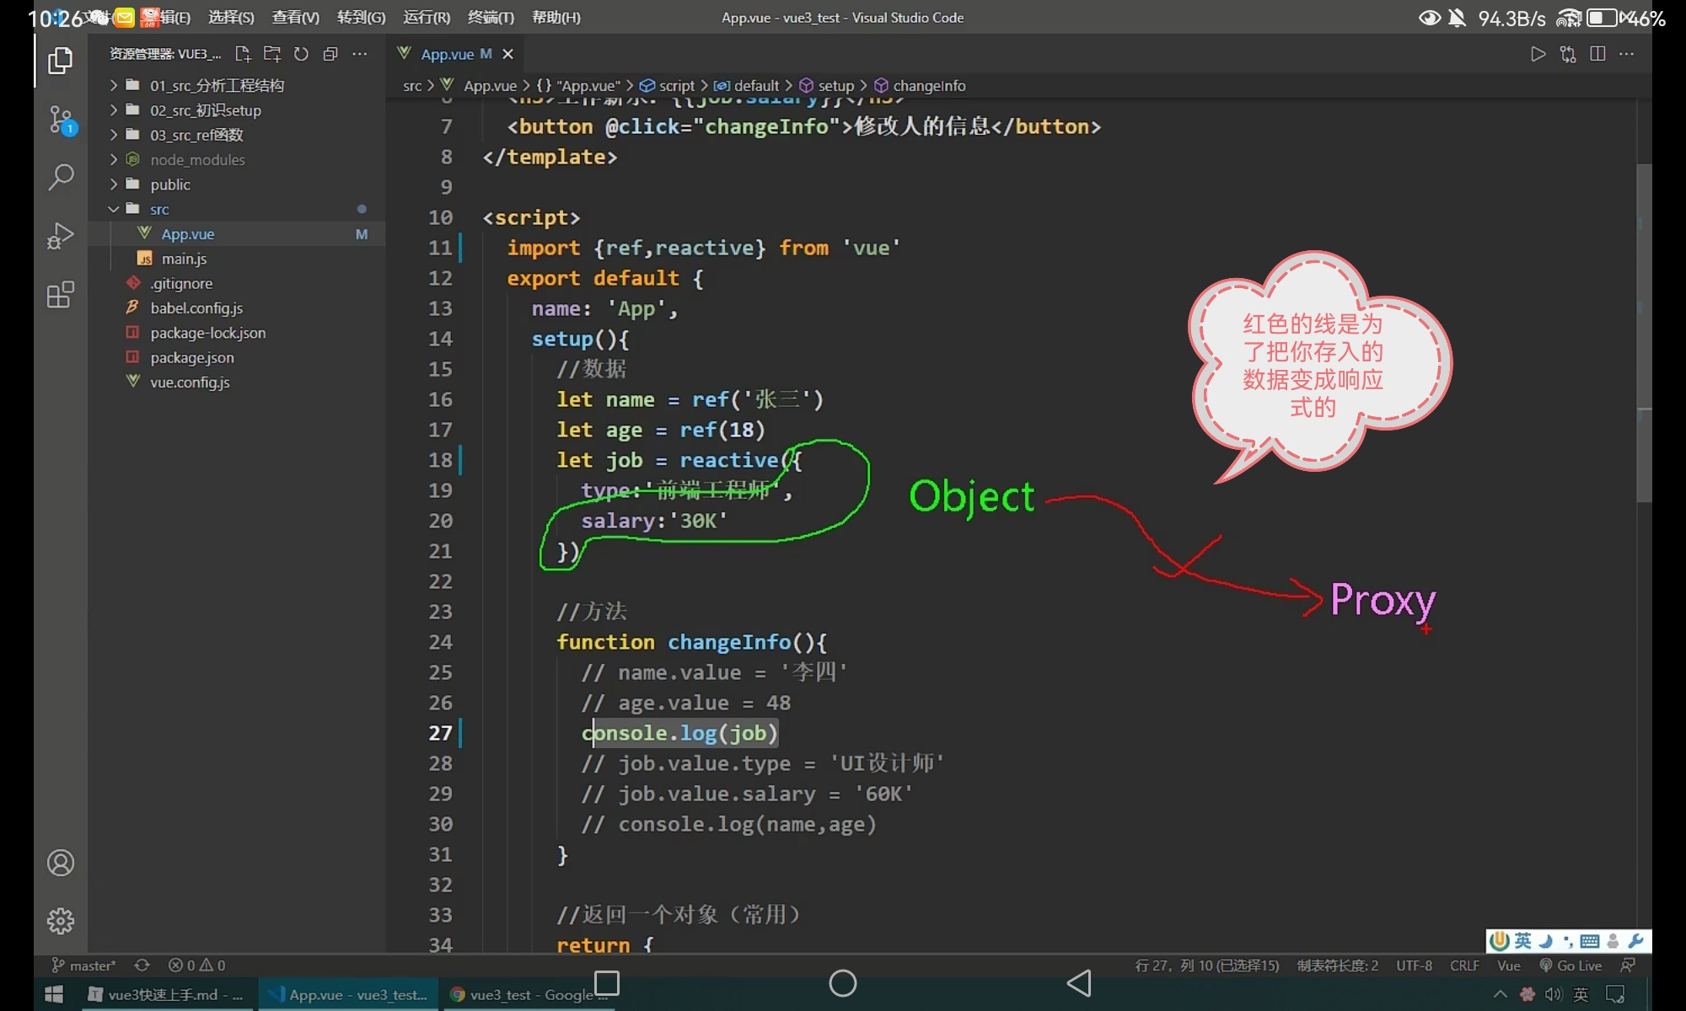Image resolution: width=1686 pixels, height=1011 pixels.
Task: Open main.js in the file tree
Action: click(184, 259)
